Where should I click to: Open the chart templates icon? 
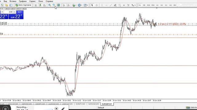85,5
